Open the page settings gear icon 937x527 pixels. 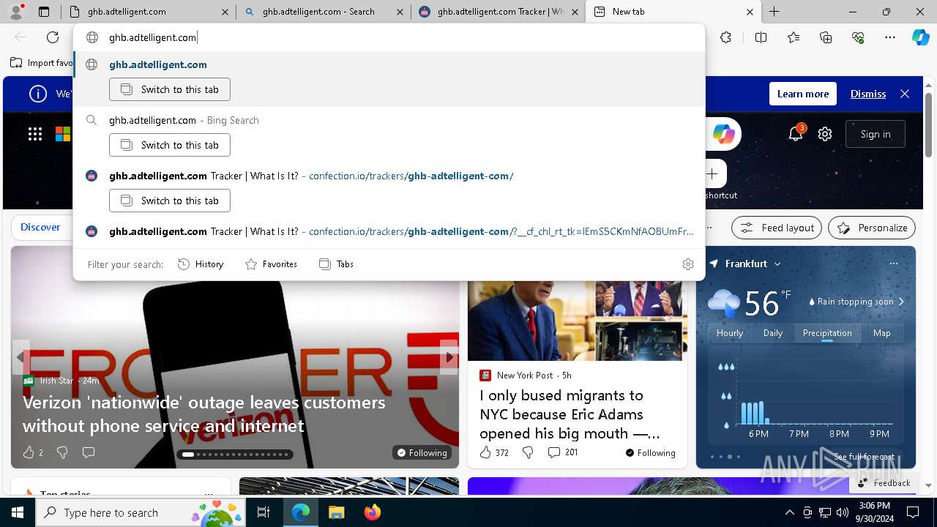tap(825, 134)
